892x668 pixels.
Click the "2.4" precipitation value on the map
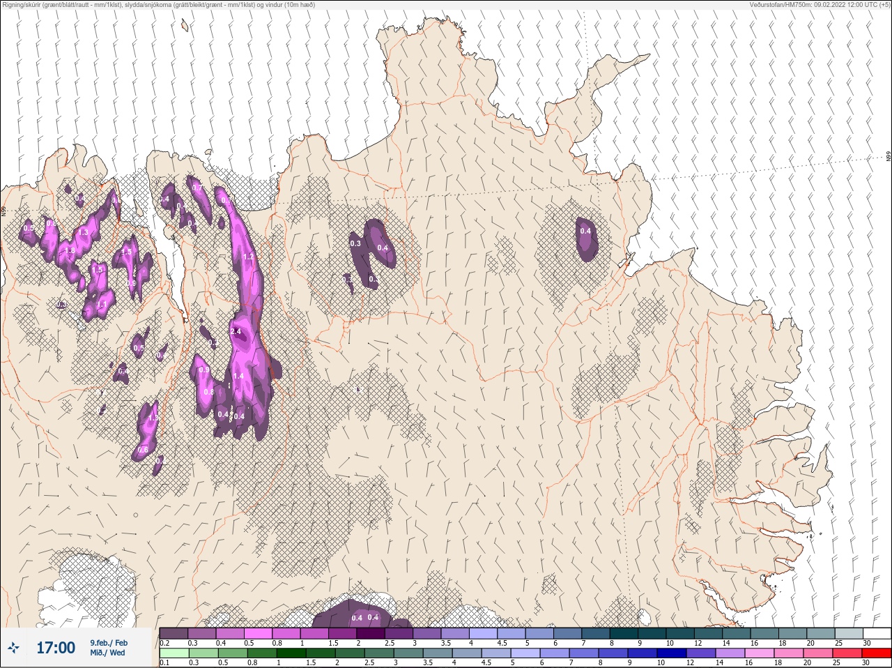(x=235, y=331)
